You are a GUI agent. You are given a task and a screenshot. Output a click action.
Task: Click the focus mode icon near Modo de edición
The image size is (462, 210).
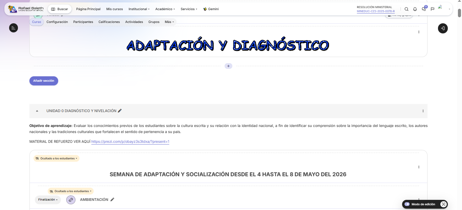[443, 204]
